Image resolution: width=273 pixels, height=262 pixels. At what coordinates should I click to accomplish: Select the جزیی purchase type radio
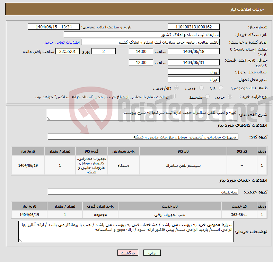click(230, 96)
